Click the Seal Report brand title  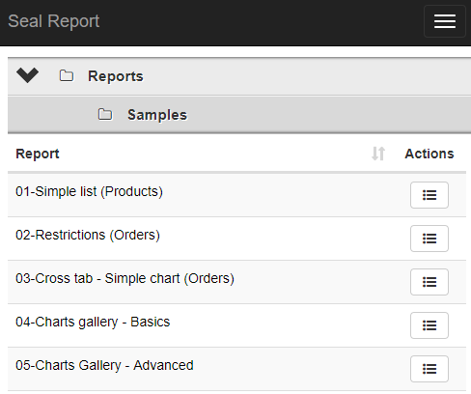[x=54, y=21]
